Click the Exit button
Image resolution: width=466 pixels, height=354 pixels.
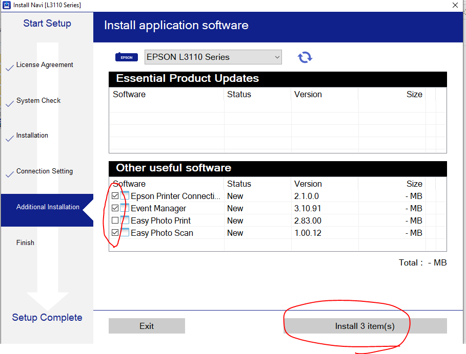coord(147,326)
